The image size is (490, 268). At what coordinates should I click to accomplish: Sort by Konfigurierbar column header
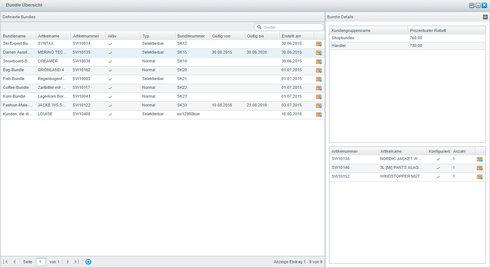point(438,151)
